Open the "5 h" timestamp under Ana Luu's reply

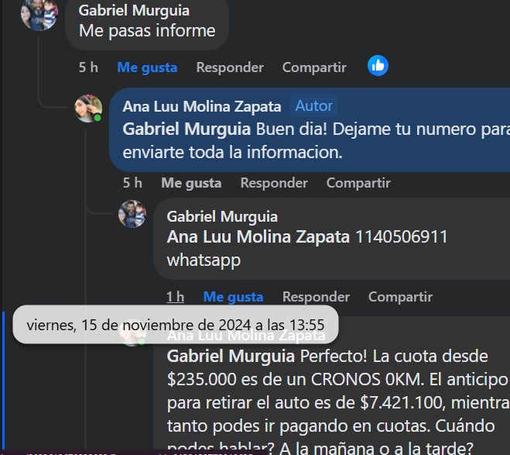[x=132, y=183]
